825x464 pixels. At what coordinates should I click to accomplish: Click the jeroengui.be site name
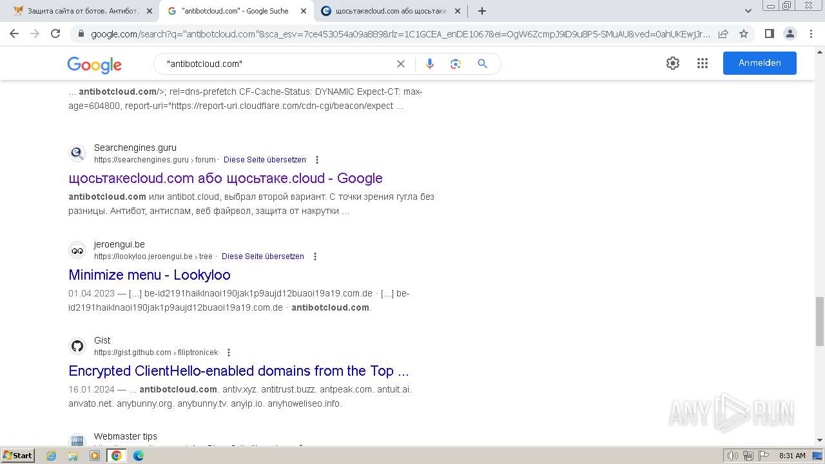119,244
